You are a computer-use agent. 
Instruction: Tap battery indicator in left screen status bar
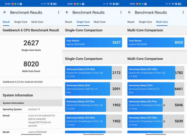tap(55, 4)
